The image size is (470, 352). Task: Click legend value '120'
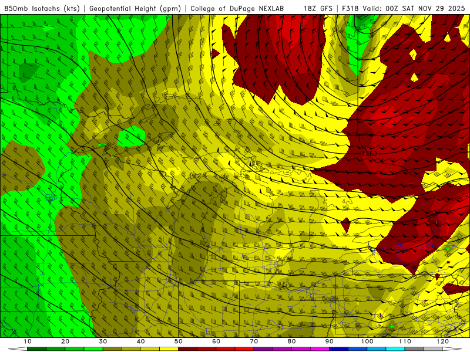[x=442, y=341]
